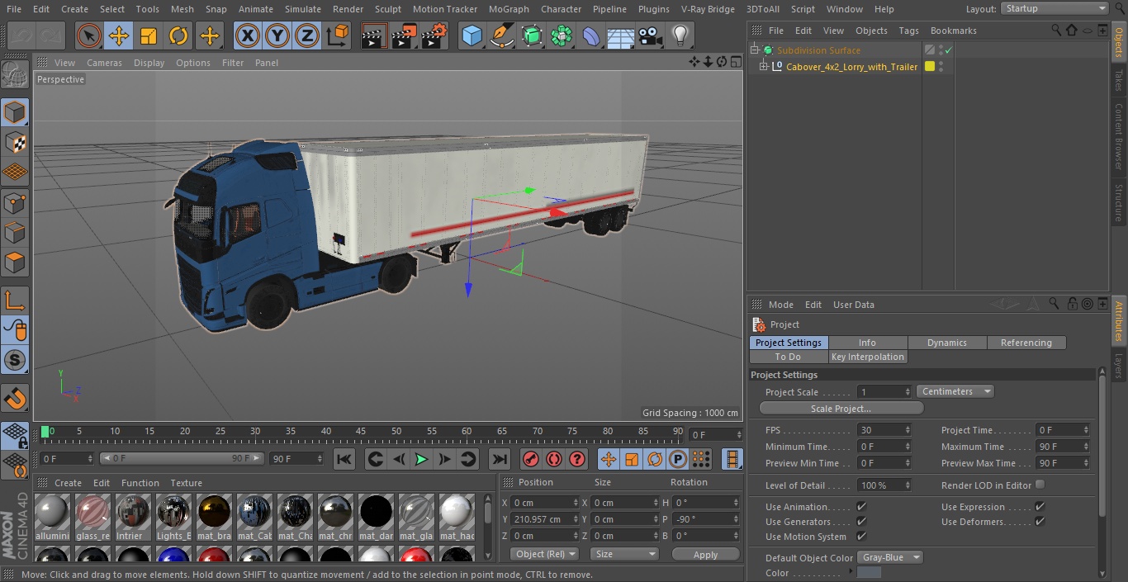This screenshot has height=582, width=1128.
Task: Switch coordinate system icon
Action: pos(338,35)
